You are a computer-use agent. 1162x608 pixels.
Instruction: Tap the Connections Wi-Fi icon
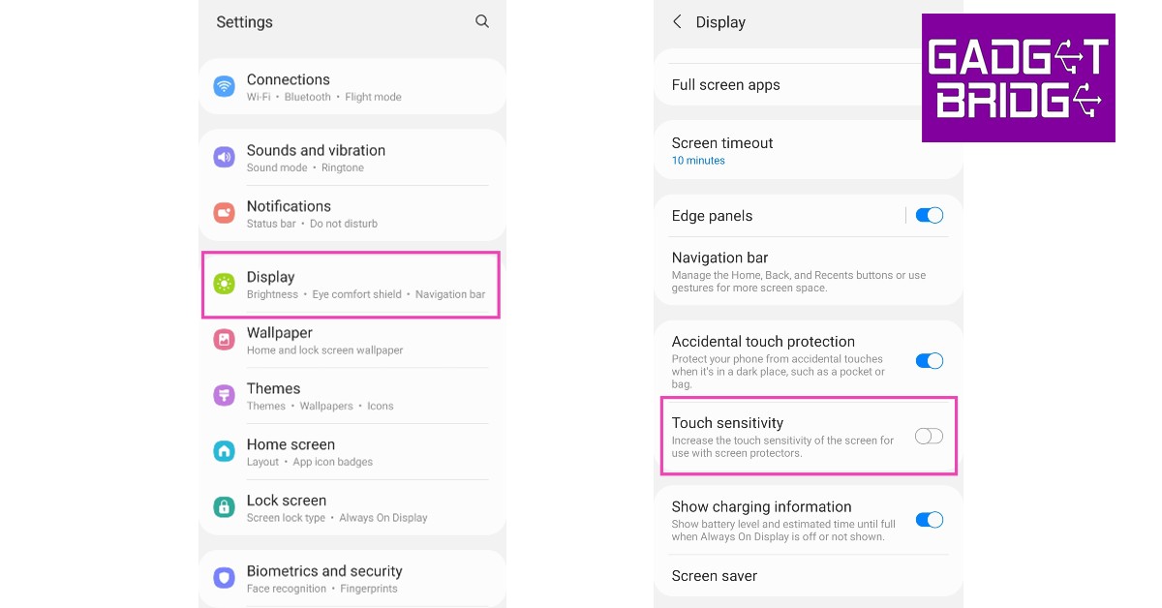pos(225,86)
